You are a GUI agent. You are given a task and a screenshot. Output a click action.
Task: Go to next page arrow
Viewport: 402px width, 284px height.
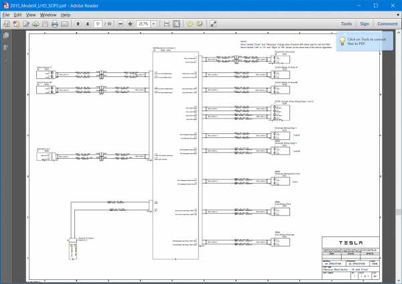click(87, 24)
